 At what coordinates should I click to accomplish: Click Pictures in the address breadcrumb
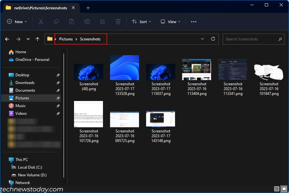pos(66,39)
